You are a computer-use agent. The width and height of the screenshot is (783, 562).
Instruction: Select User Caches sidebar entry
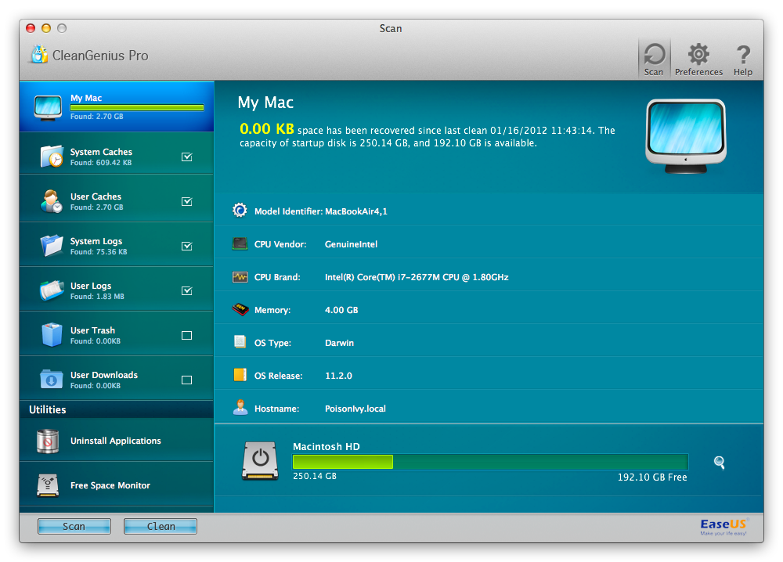pyautogui.click(x=117, y=199)
